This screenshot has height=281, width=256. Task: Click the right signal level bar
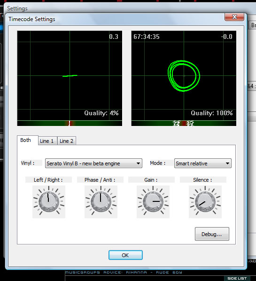(x=184, y=123)
